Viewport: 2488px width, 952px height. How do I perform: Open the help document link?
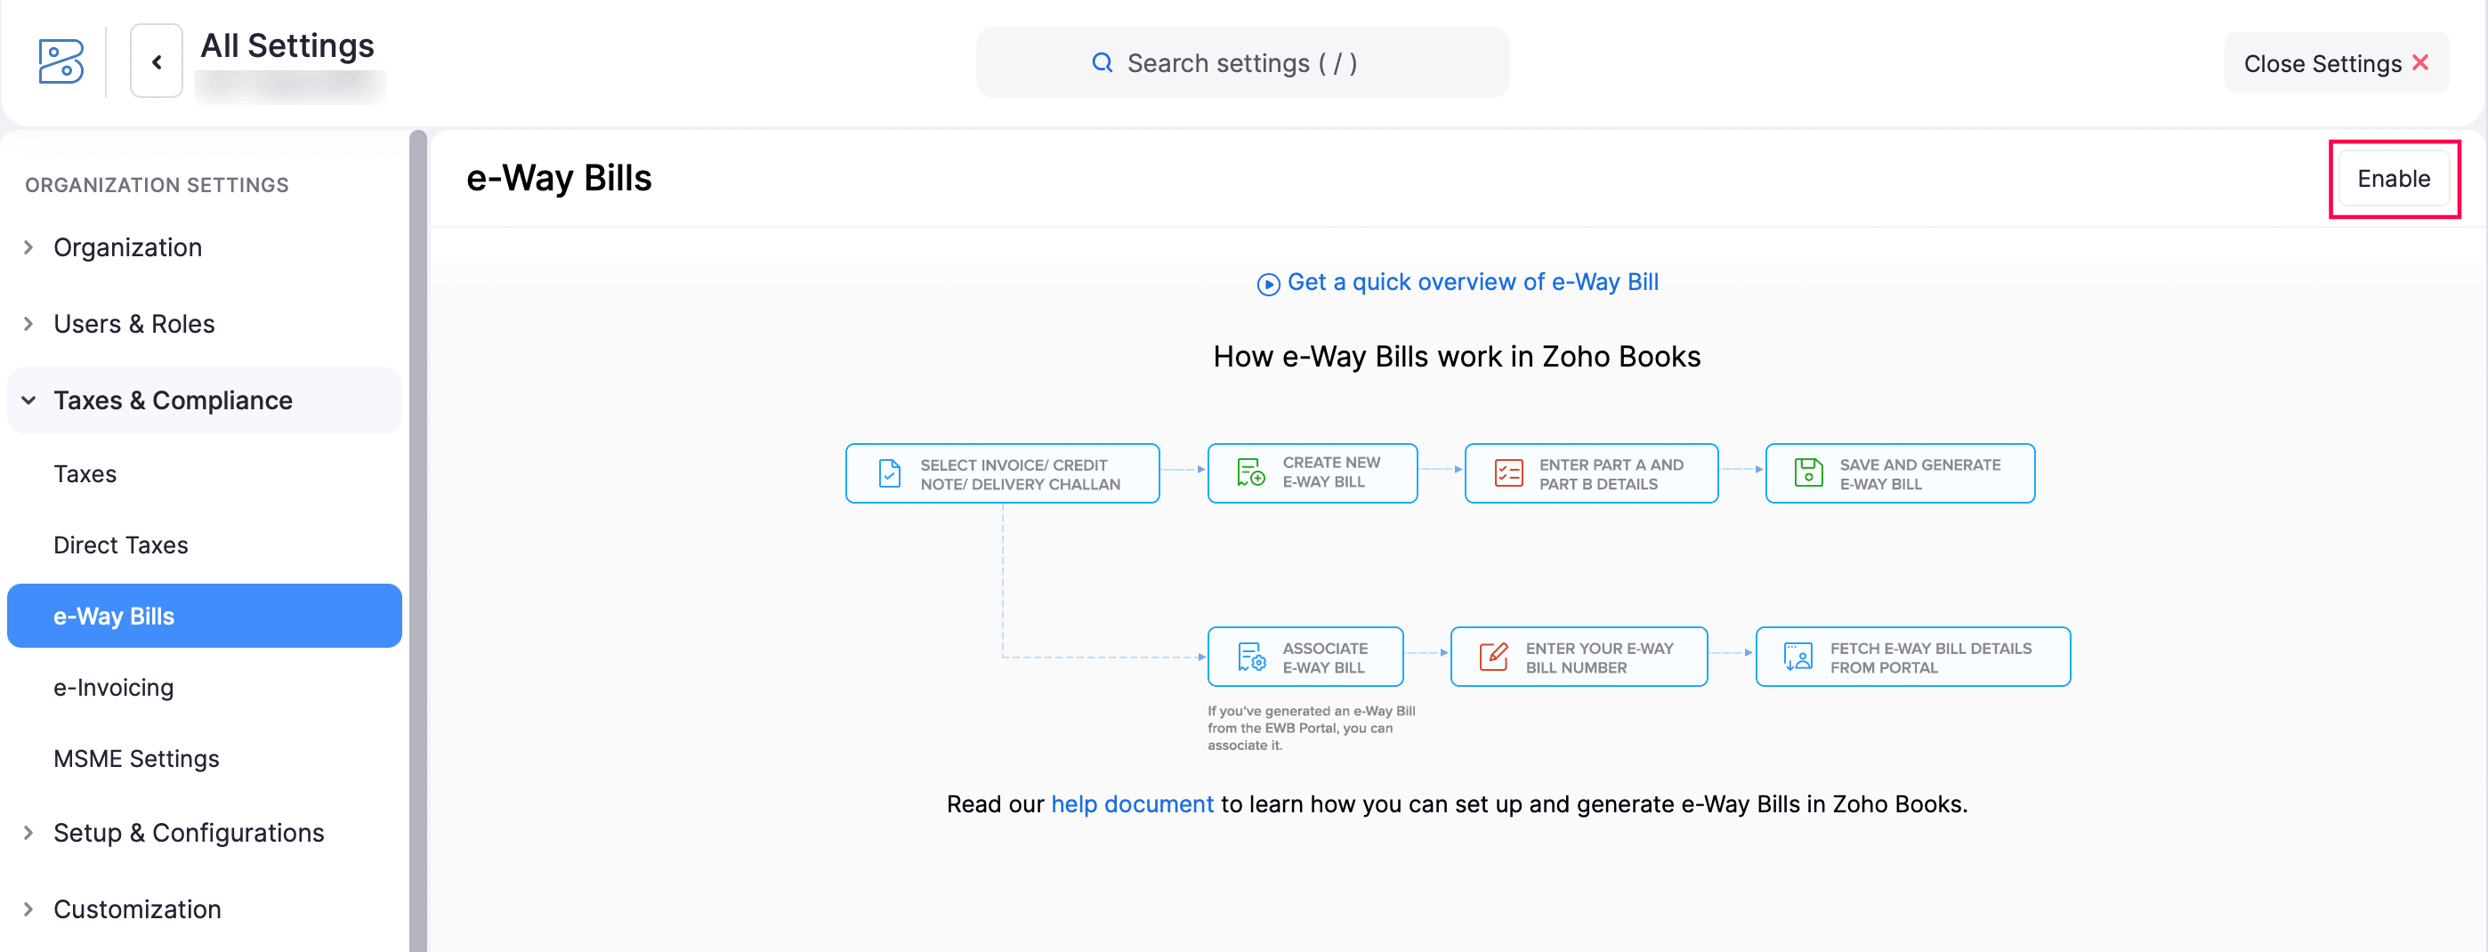[x=1132, y=803]
